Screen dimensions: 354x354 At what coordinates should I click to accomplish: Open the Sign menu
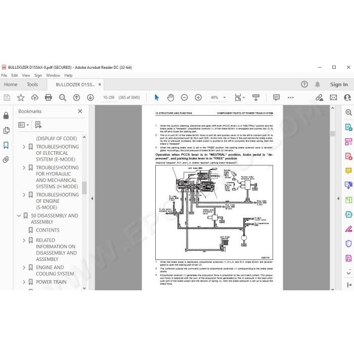coord(38,75)
